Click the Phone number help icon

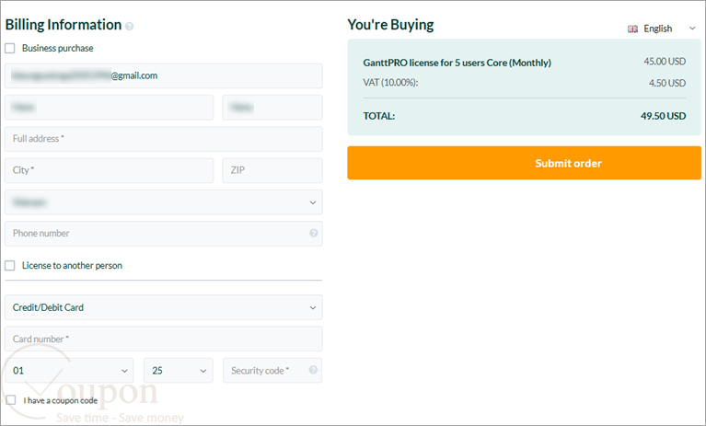[x=313, y=233]
